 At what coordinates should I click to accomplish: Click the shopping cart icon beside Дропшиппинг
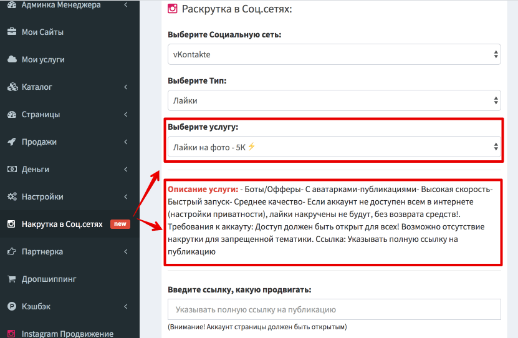tap(11, 279)
